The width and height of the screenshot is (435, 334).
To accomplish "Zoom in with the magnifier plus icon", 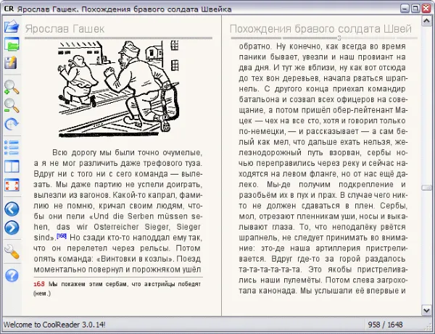I will tap(12, 87).
